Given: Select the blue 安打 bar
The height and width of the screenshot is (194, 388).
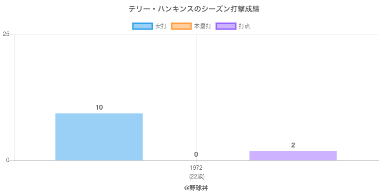Looking at the screenshot, I should tap(99, 137).
